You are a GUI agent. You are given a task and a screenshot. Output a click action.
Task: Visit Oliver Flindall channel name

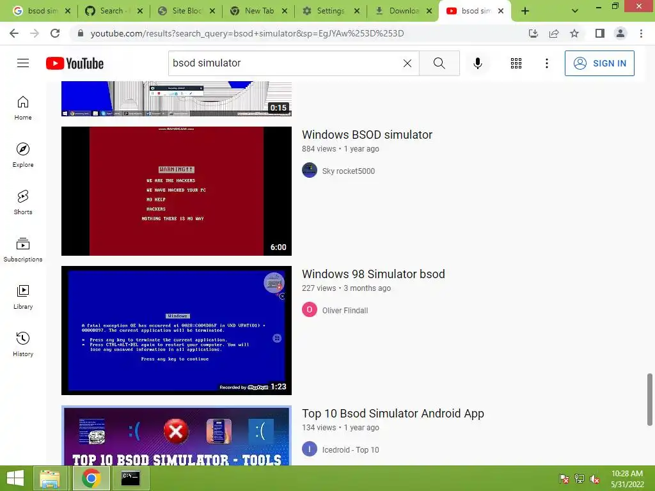tap(345, 311)
